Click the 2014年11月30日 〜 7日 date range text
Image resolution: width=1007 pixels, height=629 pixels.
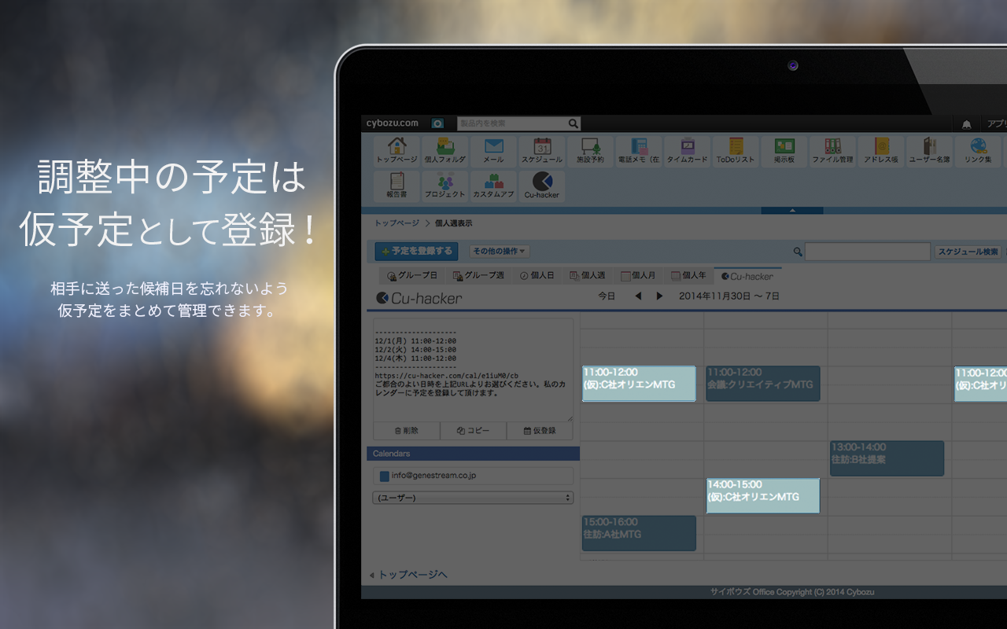[729, 296]
